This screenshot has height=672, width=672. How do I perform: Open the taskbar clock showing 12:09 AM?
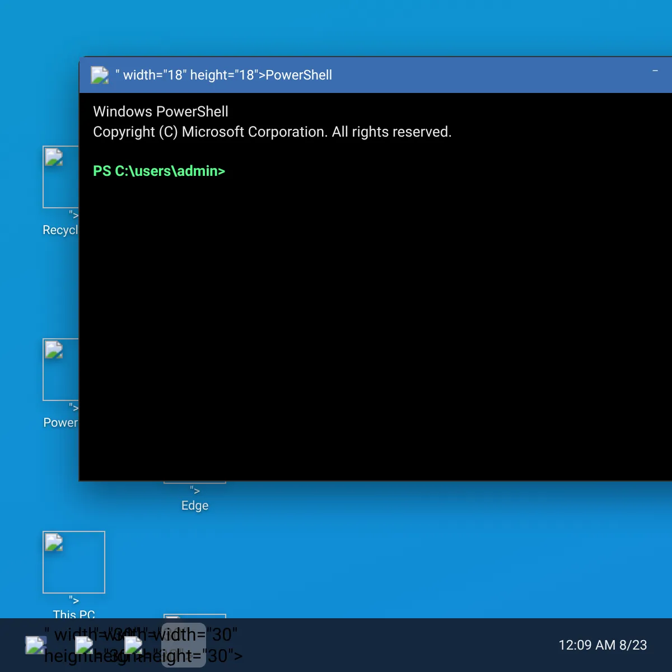tap(603, 645)
